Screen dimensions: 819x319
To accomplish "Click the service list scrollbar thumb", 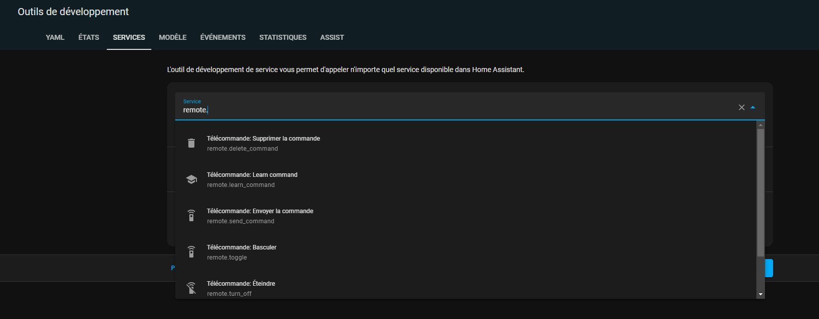I will pyautogui.click(x=760, y=192).
